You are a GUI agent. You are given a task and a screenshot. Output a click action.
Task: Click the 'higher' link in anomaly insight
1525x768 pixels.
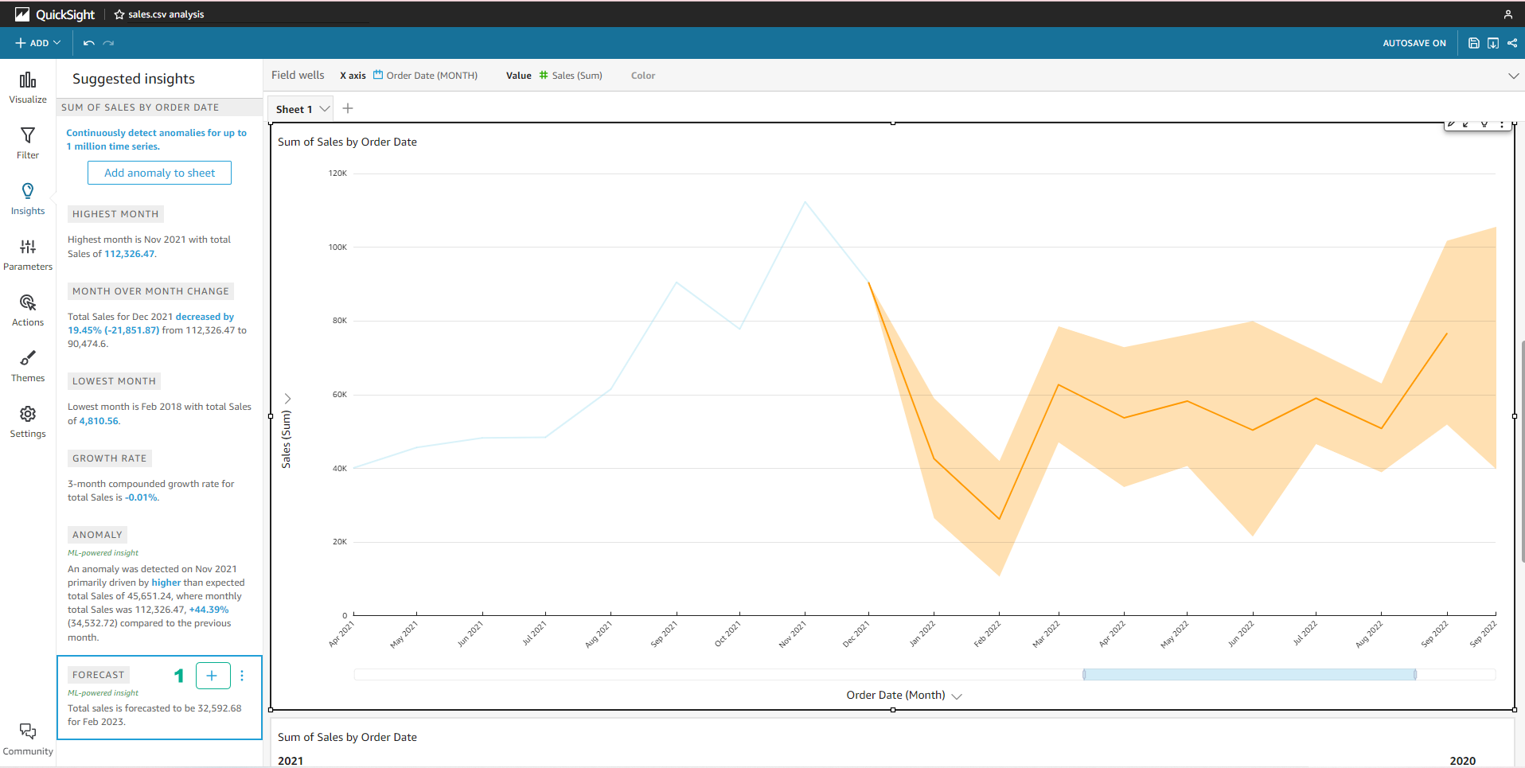click(x=166, y=583)
